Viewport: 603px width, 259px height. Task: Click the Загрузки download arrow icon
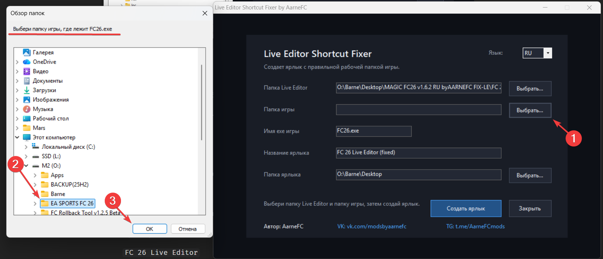tap(26, 90)
